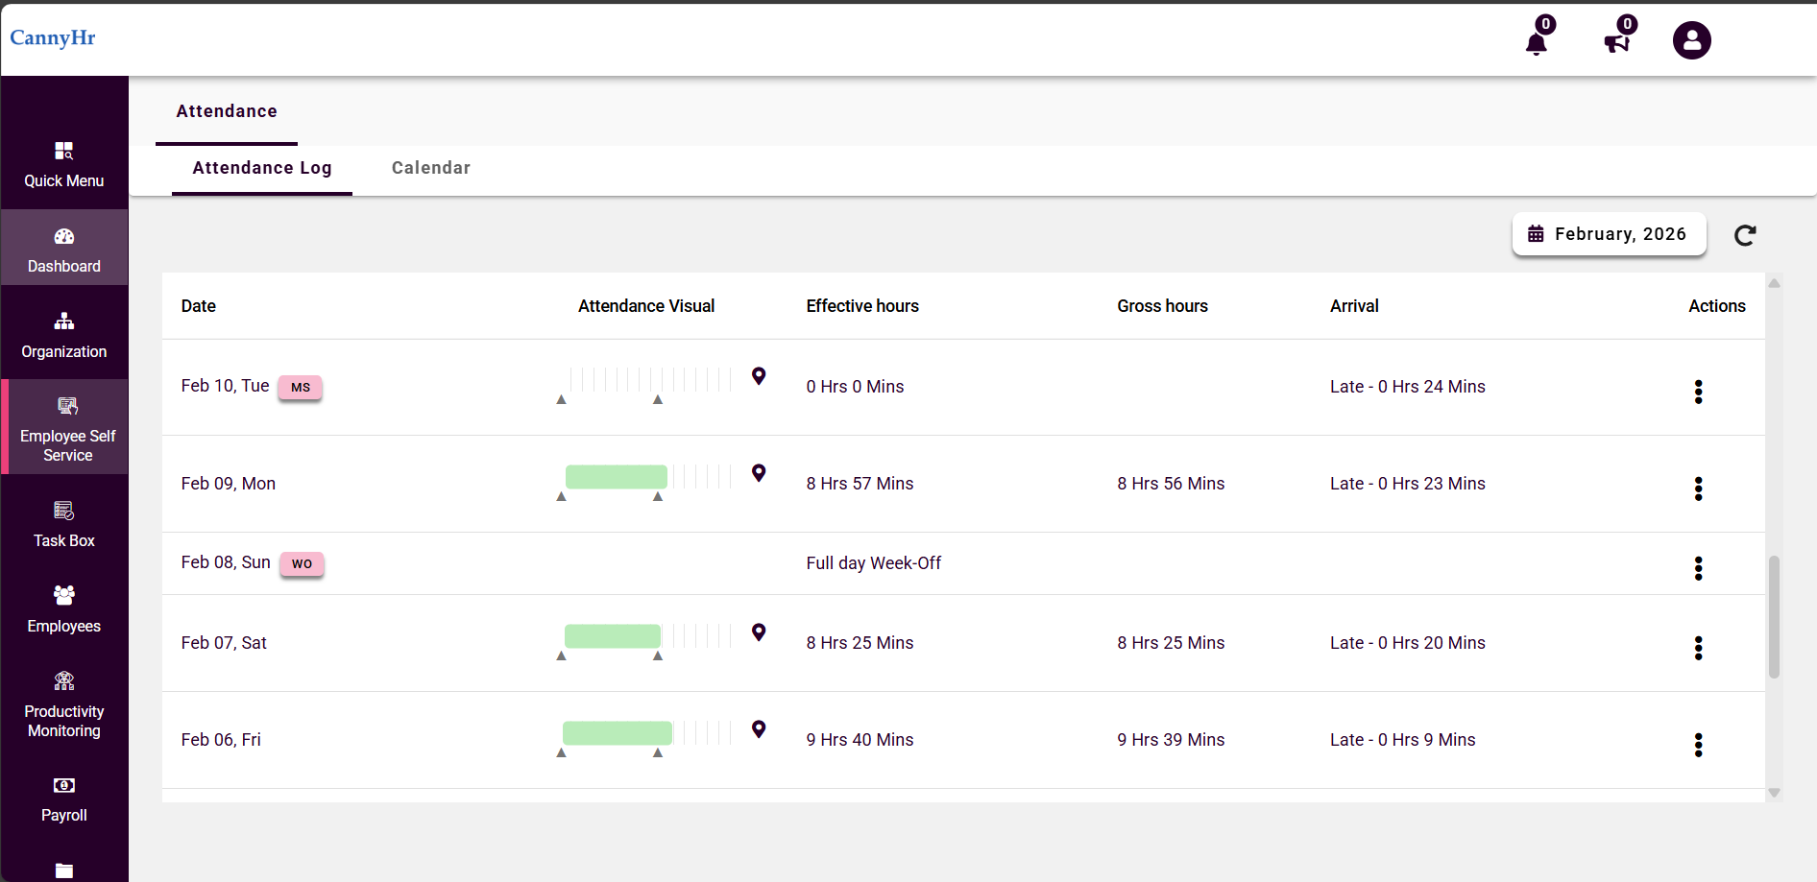
Task: Click the MS badge on Feb 10, Tue
Action: point(300,388)
